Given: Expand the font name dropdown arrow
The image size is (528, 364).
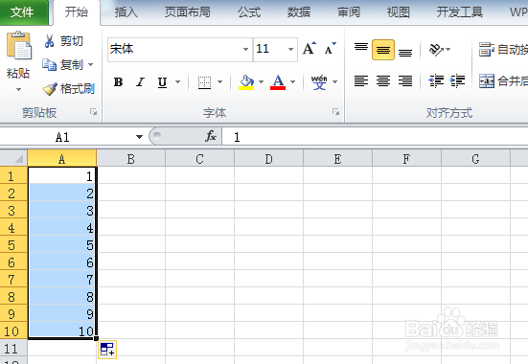Looking at the screenshot, I should tap(246, 49).
